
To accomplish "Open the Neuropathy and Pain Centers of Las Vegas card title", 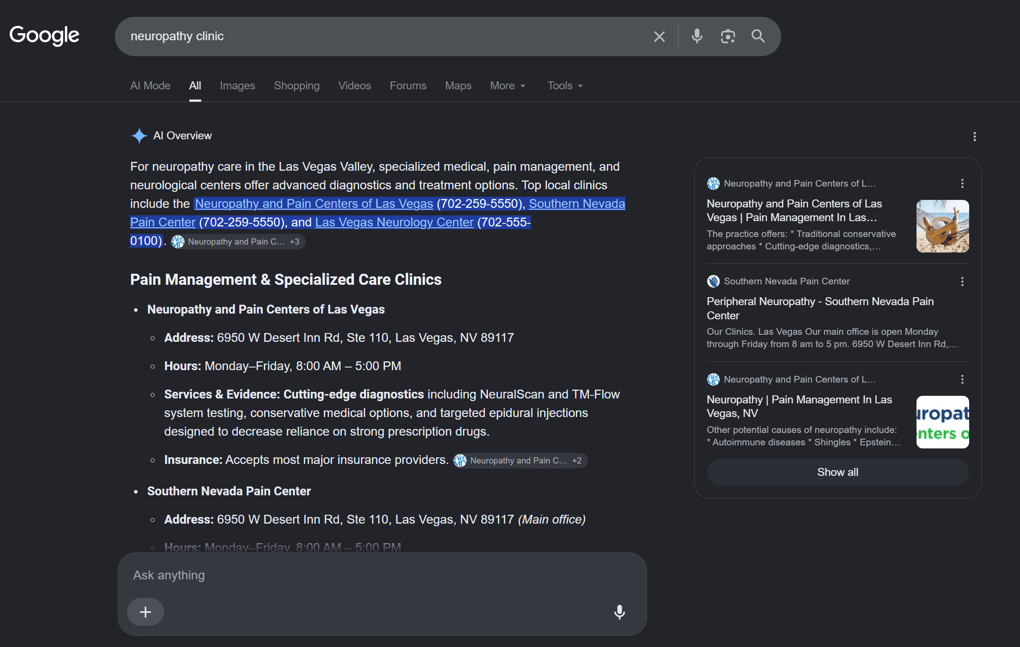I will tap(794, 211).
